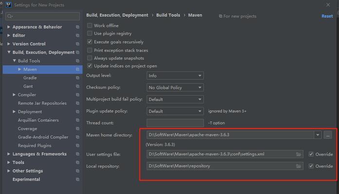
Task: Select Gant in settings tree
Action: [28, 86]
